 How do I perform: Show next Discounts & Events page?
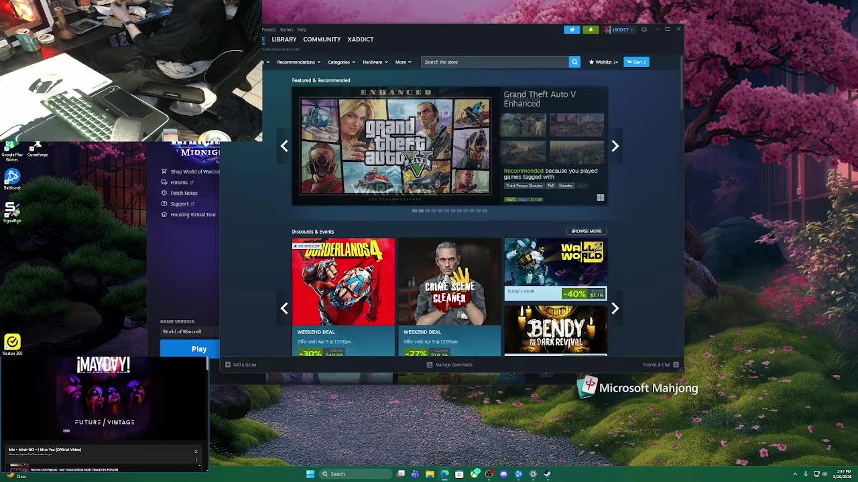click(x=615, y=308)
